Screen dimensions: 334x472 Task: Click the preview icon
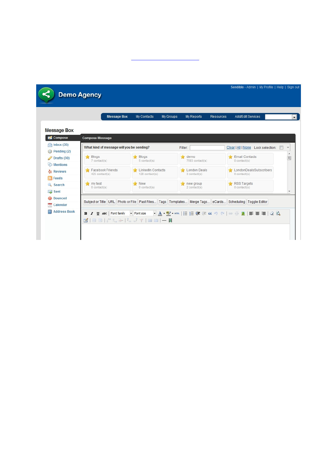tap(278, 214)
